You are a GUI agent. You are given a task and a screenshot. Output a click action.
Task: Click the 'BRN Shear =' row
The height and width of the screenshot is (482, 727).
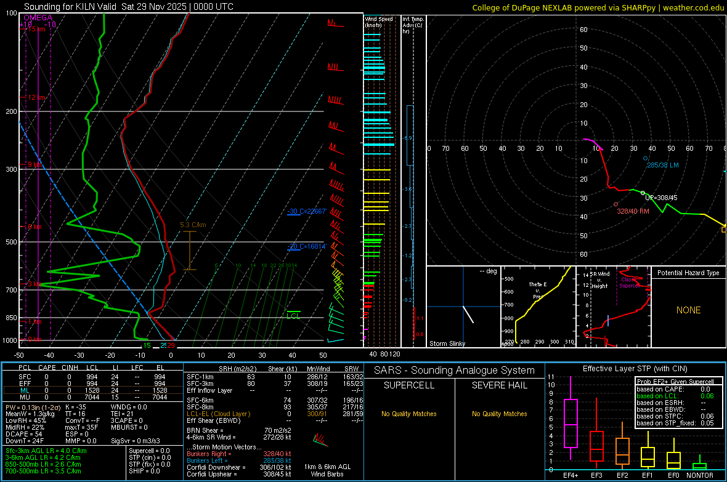click(239, 430)
